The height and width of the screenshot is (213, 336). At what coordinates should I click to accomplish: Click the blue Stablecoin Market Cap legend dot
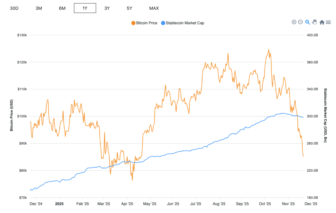[x=162, y=23]
